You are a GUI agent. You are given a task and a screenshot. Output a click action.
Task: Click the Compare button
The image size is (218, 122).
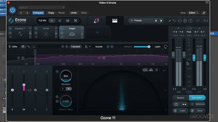click(x=38, y=13)
